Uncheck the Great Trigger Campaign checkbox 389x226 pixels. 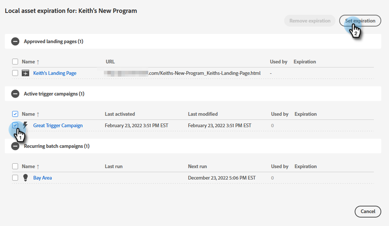[15, 125]
